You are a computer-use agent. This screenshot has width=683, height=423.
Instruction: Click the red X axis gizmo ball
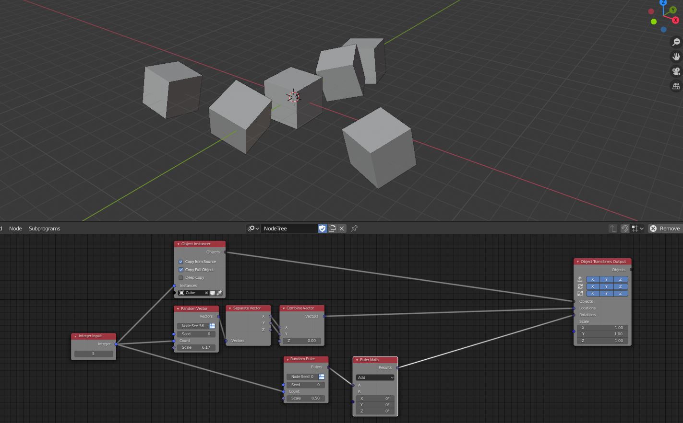coord(676,20)
